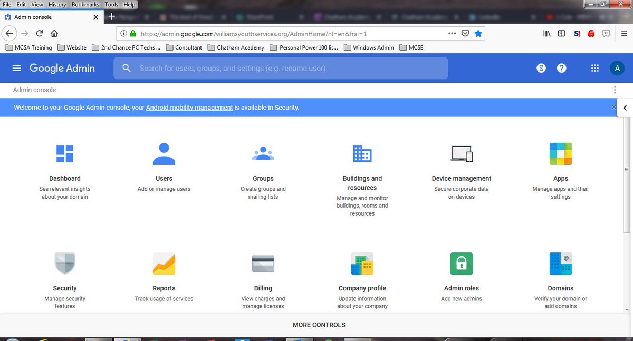This screenshot has width=633, height=341.
Task: Open the History menu
Action: 57,4
